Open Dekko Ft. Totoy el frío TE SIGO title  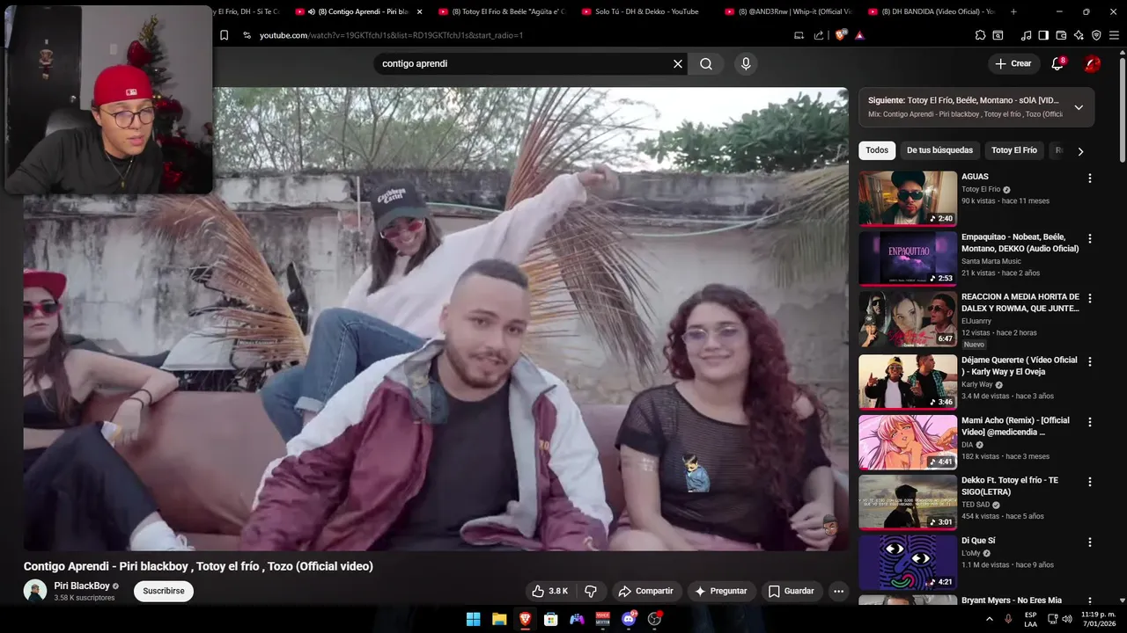(x=1010, y=486)
